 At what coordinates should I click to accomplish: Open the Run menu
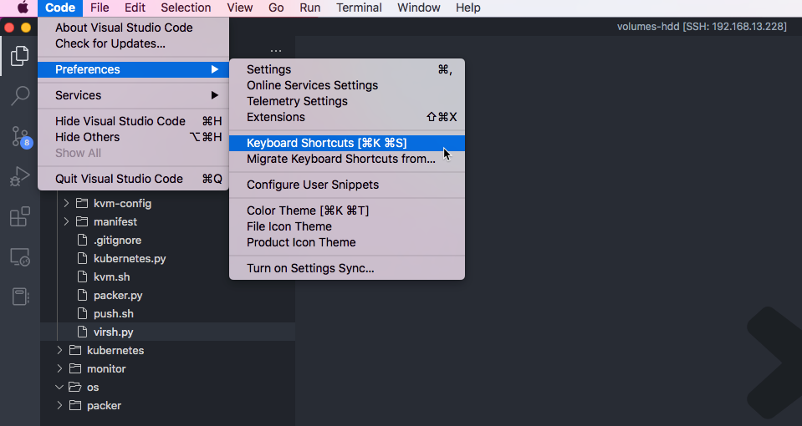click(310, 8)
